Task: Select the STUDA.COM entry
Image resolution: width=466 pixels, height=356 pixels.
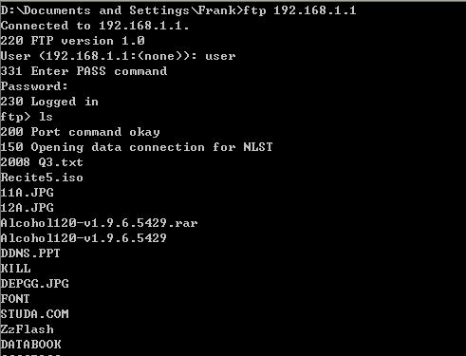Action: click(35, 314)
